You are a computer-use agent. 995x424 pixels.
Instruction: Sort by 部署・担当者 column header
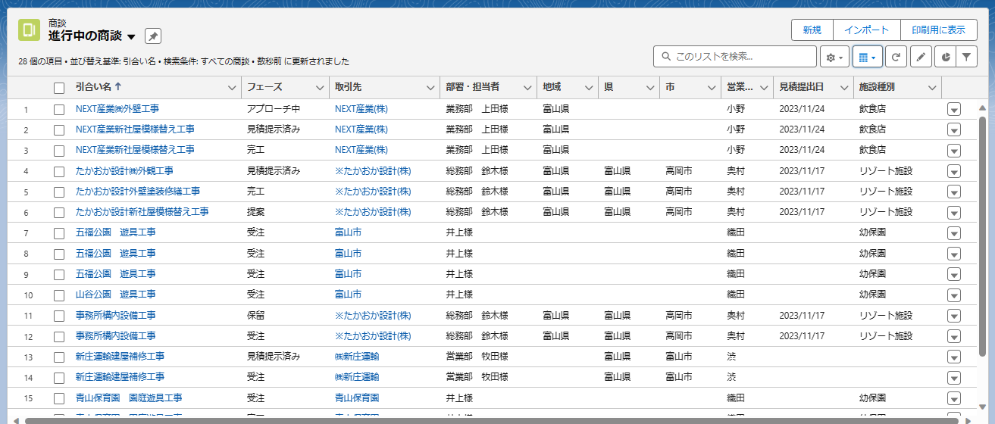pos(472,88)
